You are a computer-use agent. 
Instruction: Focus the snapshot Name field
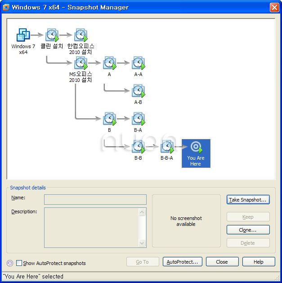tap(95, 199)
